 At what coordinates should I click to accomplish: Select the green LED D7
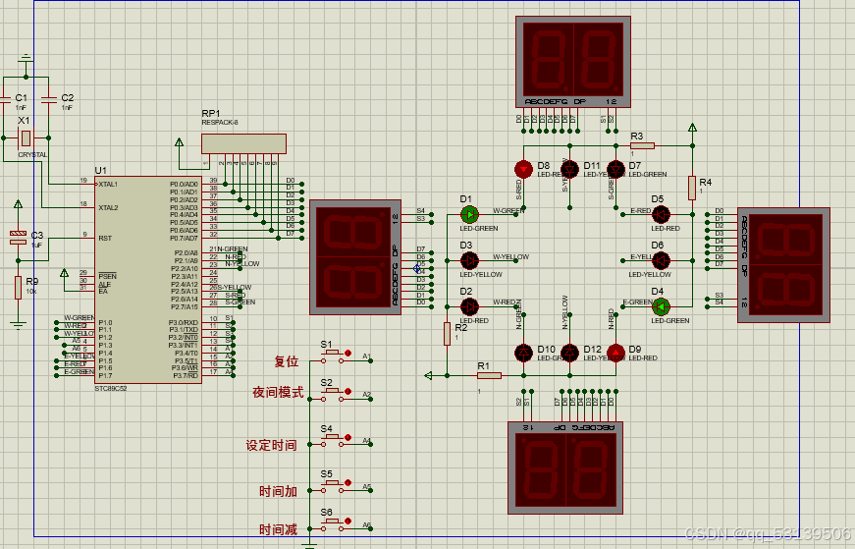point(615,169)
